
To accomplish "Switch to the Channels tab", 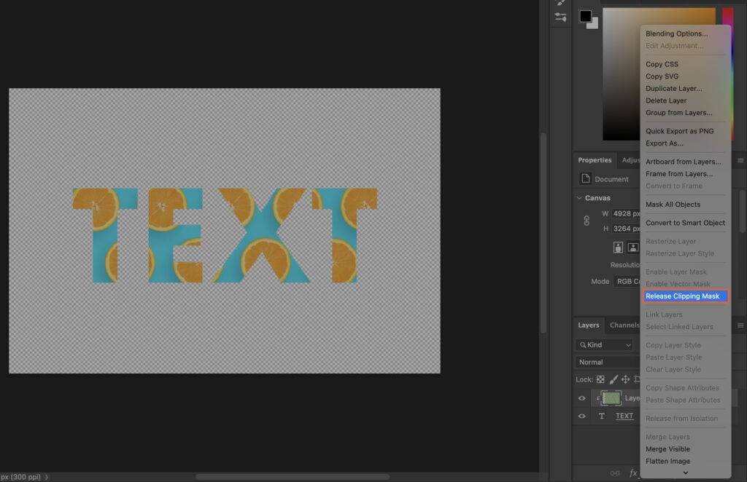I will [624, 325].
